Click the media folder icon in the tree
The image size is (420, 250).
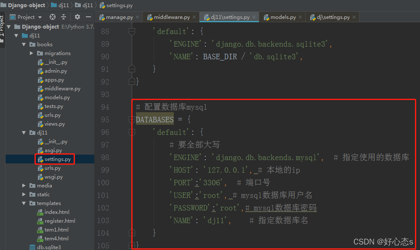point(32,185)
